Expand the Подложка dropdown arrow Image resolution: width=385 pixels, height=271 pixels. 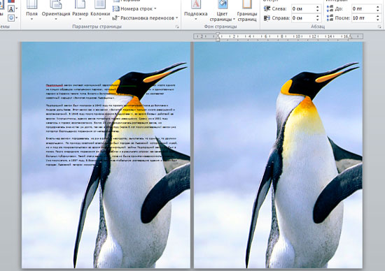(x=196, y=19)
